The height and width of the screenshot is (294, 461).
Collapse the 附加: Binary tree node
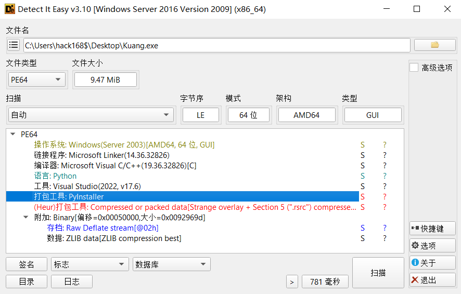click(26, 218)
